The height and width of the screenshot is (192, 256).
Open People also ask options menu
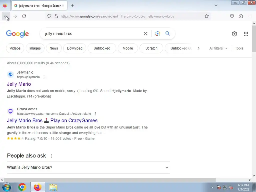coord(51,156)
